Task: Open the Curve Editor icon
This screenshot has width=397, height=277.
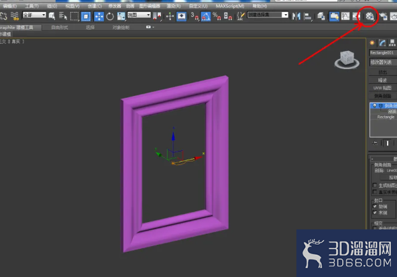Action: tap(345, 16)
